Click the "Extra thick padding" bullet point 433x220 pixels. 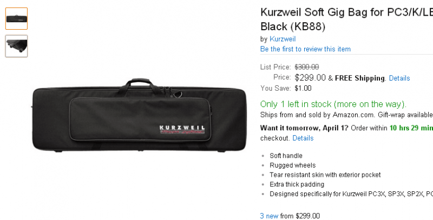297,184
